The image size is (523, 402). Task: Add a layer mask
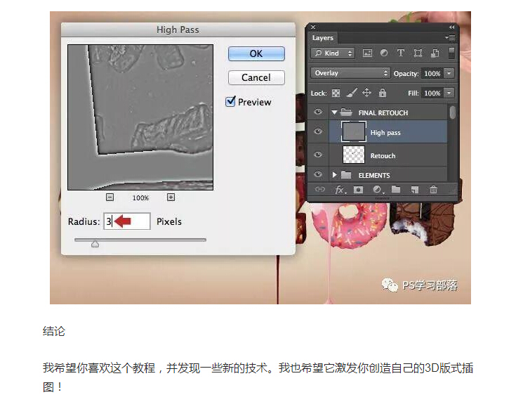click(x=358, y=190)
